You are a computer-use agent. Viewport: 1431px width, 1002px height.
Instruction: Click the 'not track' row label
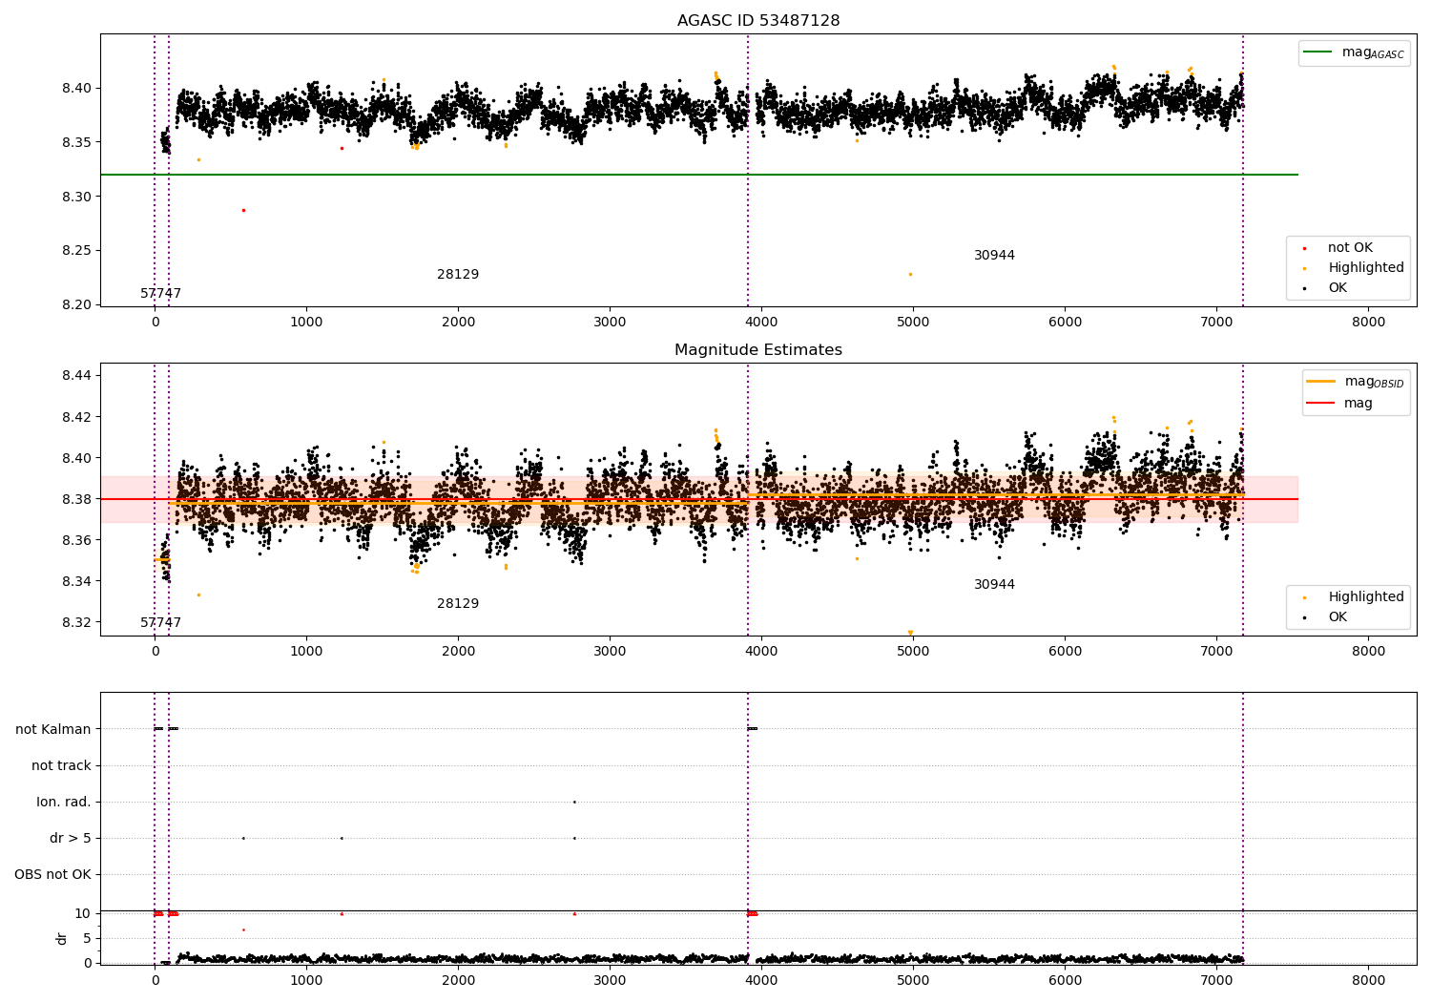61,766
